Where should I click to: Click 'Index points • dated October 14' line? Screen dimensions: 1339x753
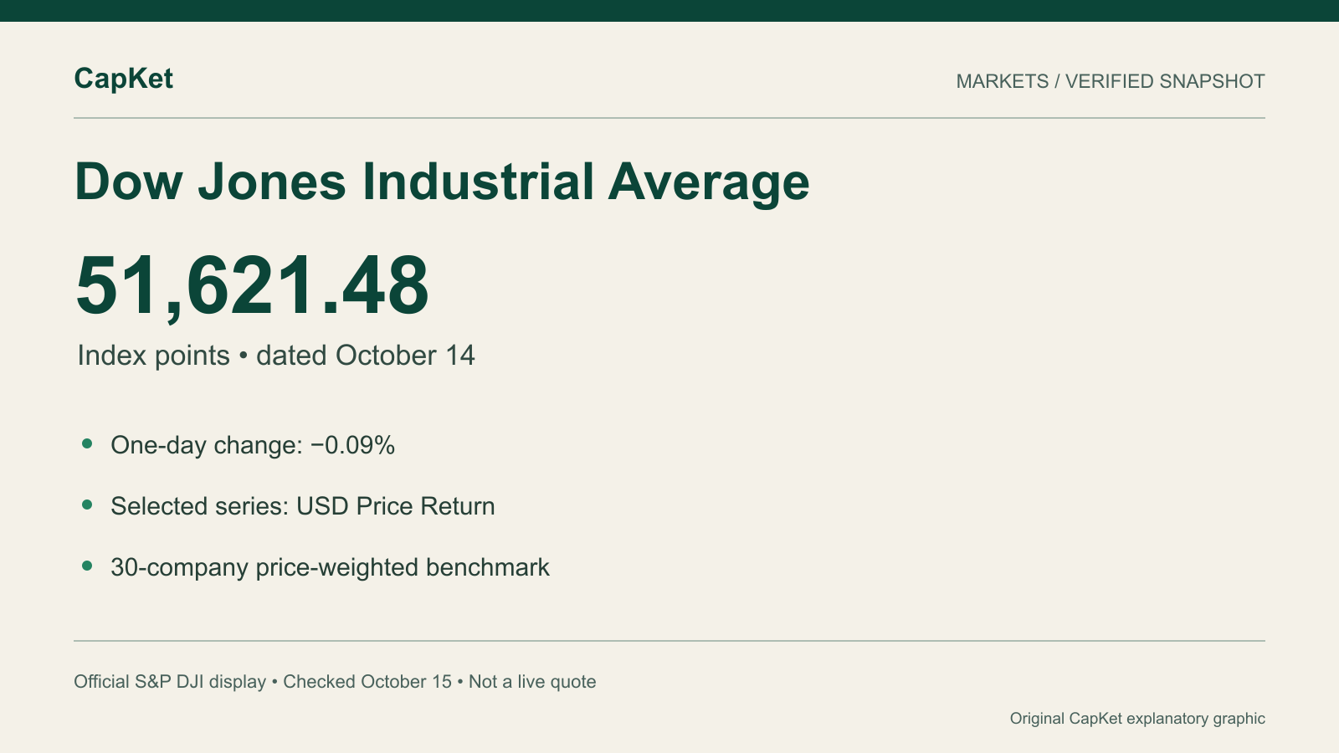[276, 356]
